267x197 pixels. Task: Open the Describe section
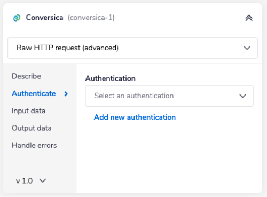(x=26, y=76)
